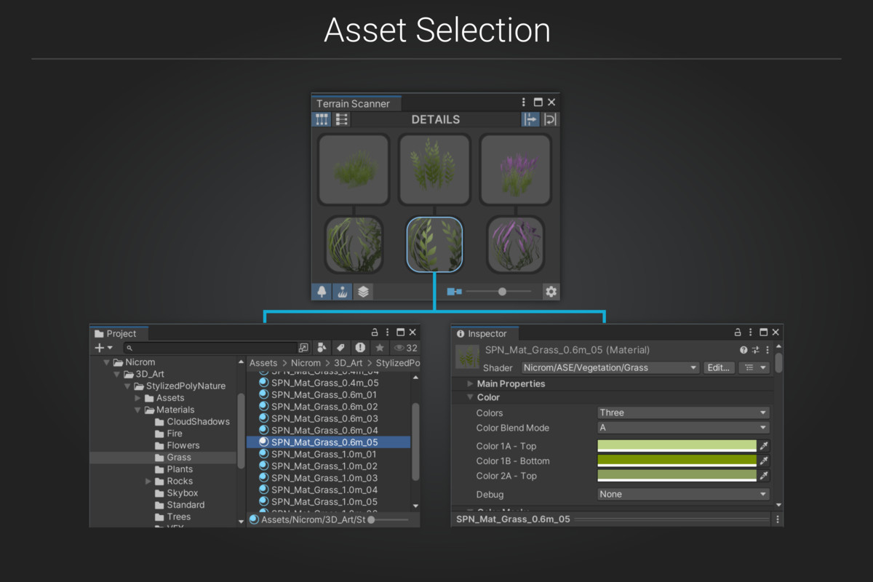Click the return-arrow icon right of DETAILS
This screenshot has height=582, width=873.
click(550, 119)
